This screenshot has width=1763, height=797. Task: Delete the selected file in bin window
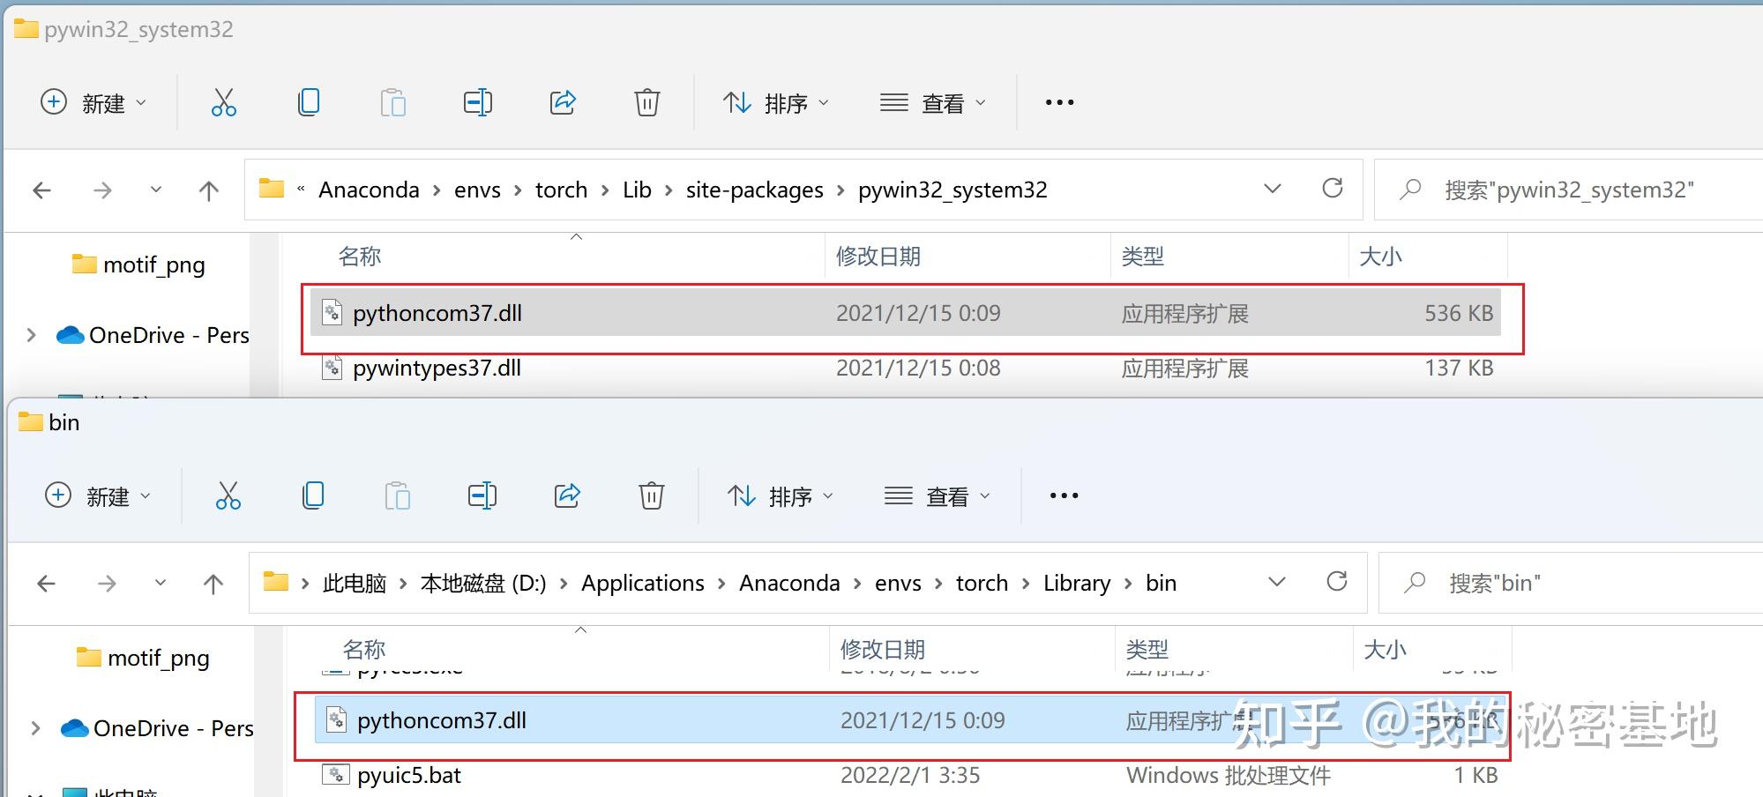(652, 495)
